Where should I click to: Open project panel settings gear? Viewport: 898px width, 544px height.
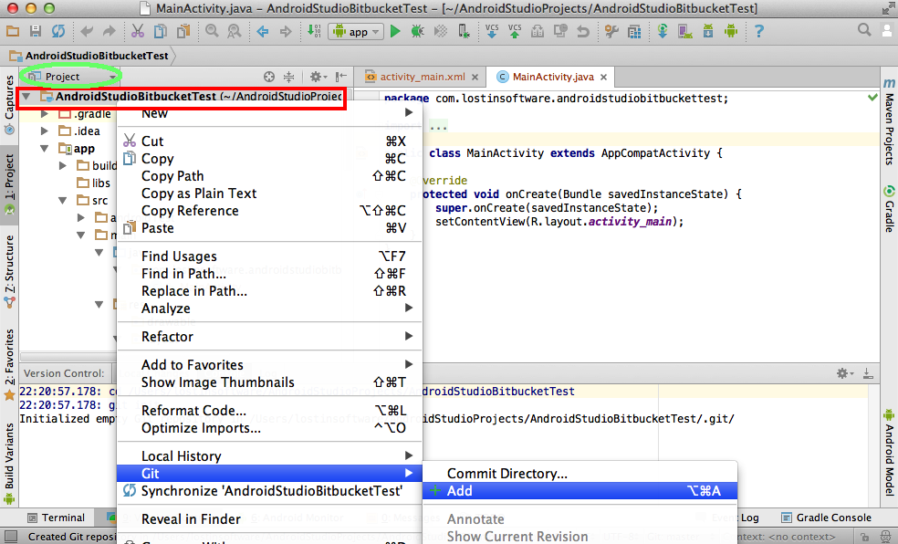(x=316, y=78)
